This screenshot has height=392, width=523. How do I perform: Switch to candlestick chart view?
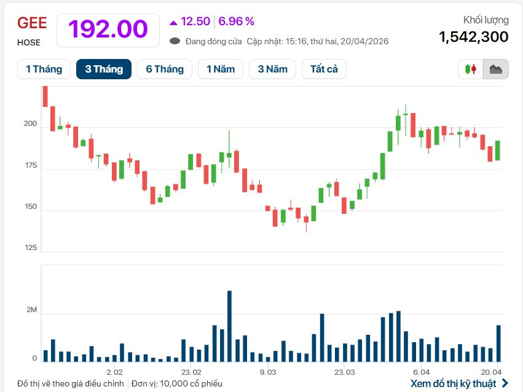coord(471,69)
